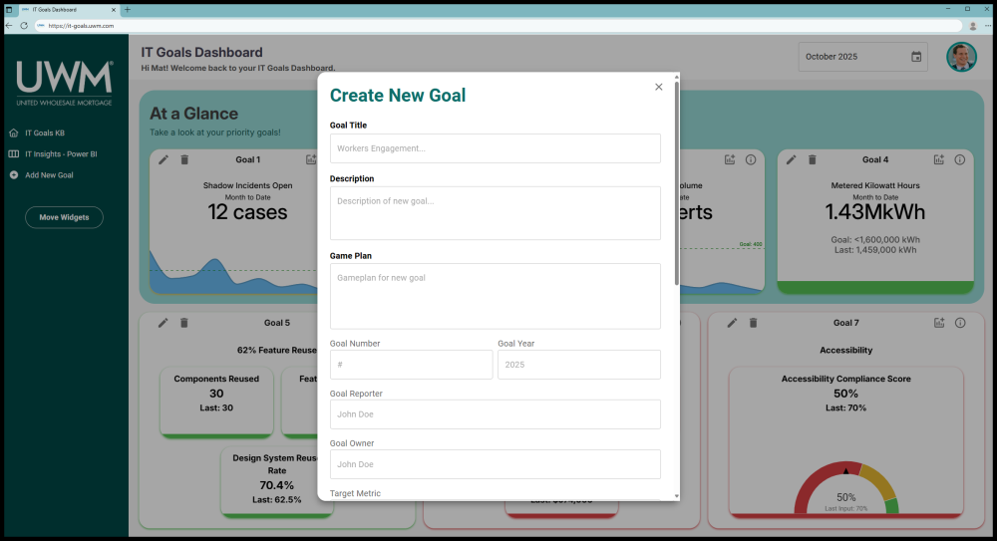Click the Game Plan text area
Viewport: 997px width, 541px height.
tap(495, 296)
